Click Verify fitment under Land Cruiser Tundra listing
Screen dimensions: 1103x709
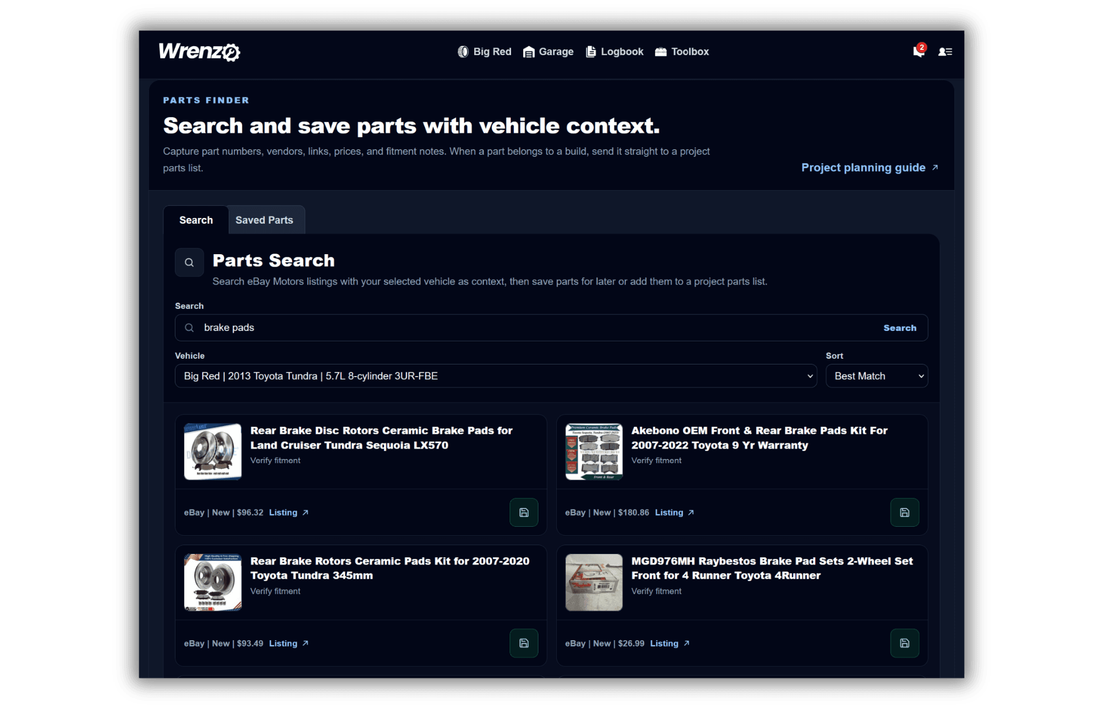point(275,461)
